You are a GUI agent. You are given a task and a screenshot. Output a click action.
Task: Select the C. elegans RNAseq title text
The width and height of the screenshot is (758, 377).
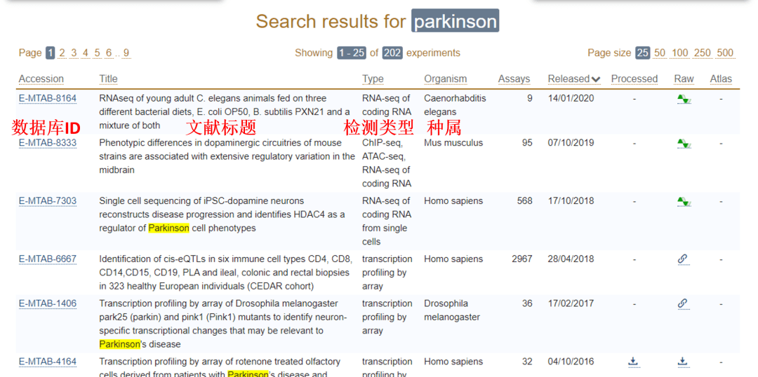(225, 112)
